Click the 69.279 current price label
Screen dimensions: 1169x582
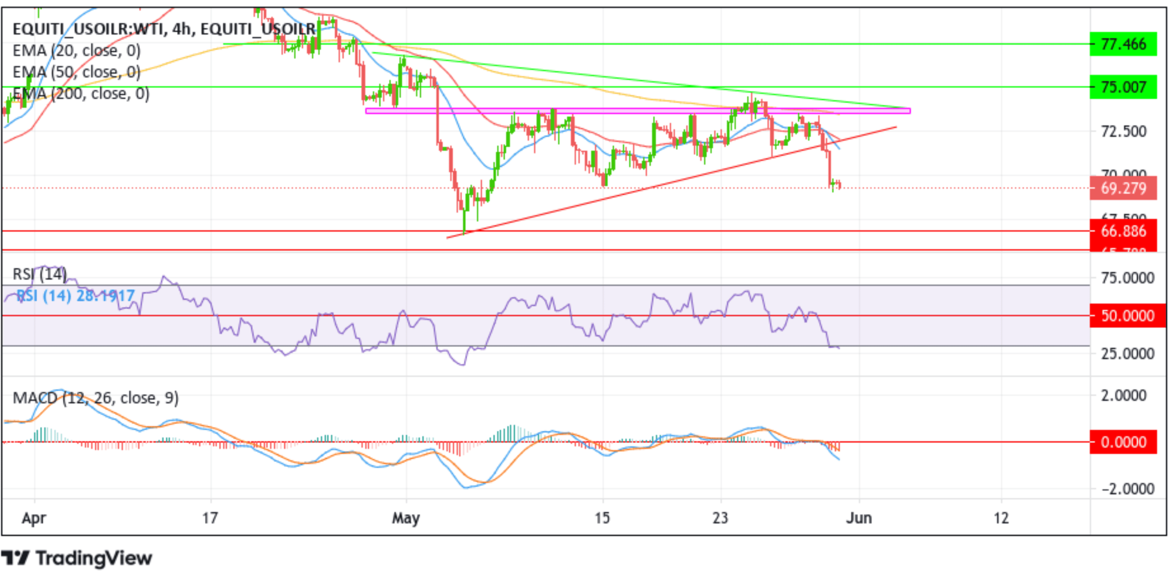[x=1123, y=188]
